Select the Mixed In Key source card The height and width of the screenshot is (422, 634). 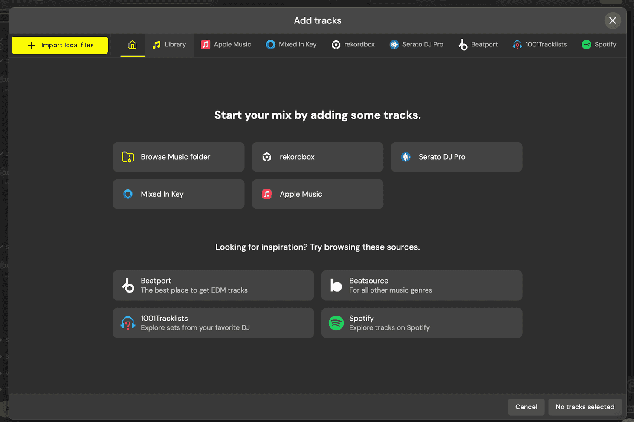[179, 194]
